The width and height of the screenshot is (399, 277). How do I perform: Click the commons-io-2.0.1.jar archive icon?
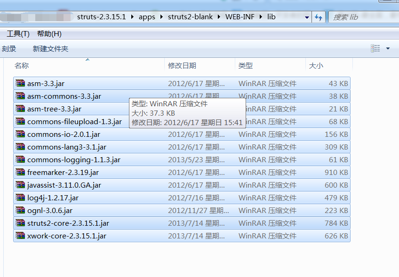pyautogui.click(x=20, y=134)
